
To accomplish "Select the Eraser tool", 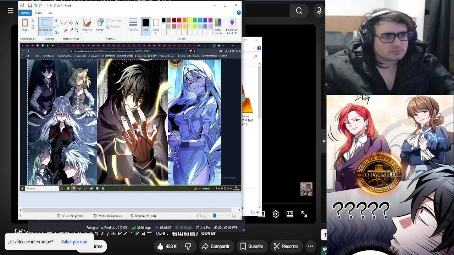I will click(x=66, y=31).
